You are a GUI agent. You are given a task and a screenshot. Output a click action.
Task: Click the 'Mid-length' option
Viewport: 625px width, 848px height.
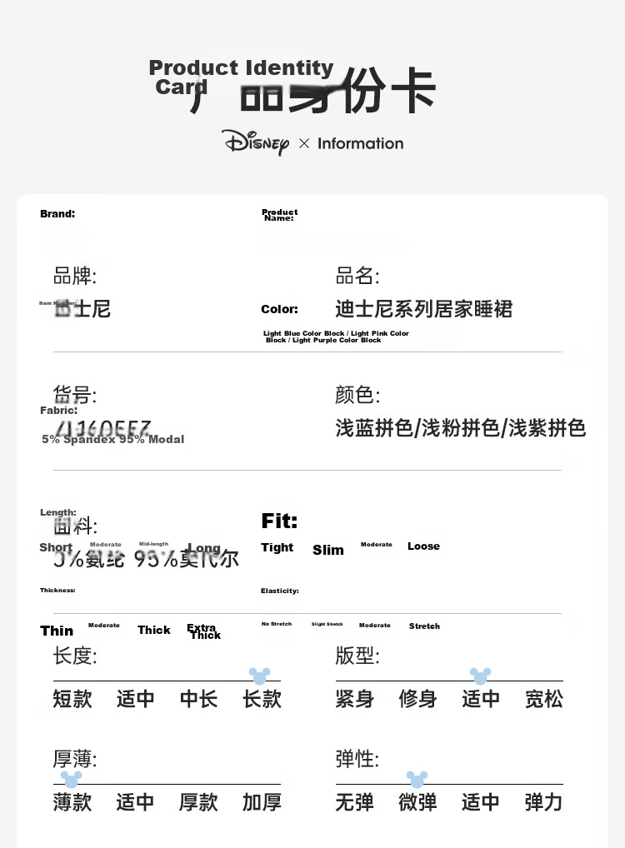click(153, 544)
